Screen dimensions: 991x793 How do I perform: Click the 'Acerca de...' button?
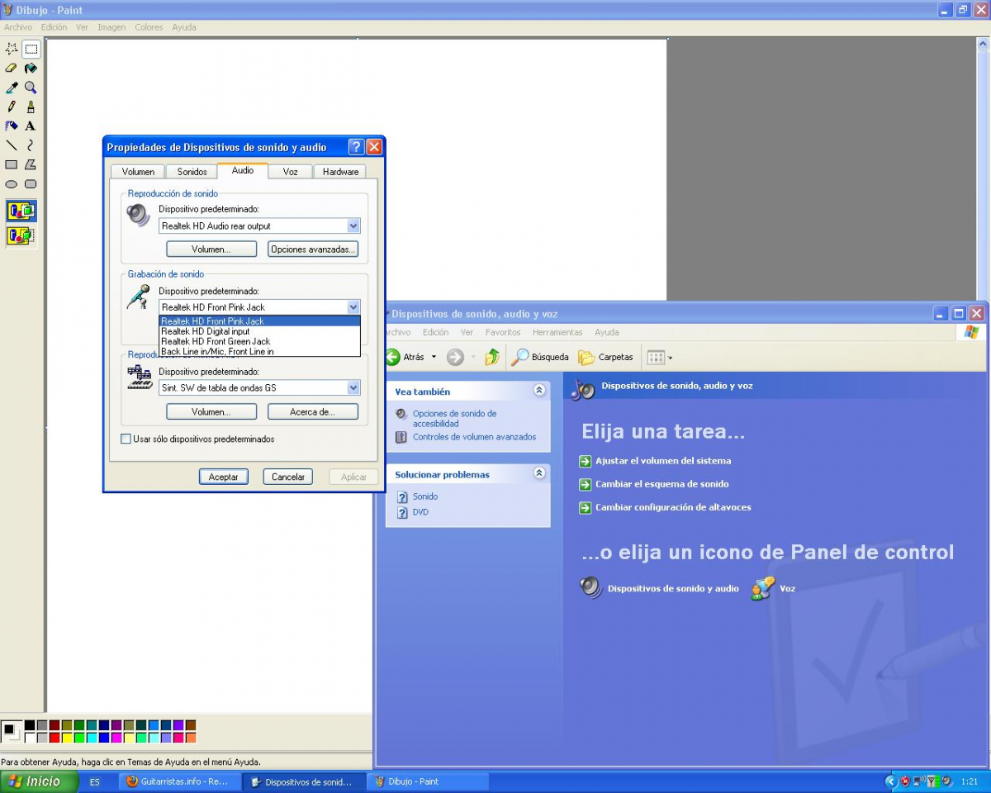(313, 411)
